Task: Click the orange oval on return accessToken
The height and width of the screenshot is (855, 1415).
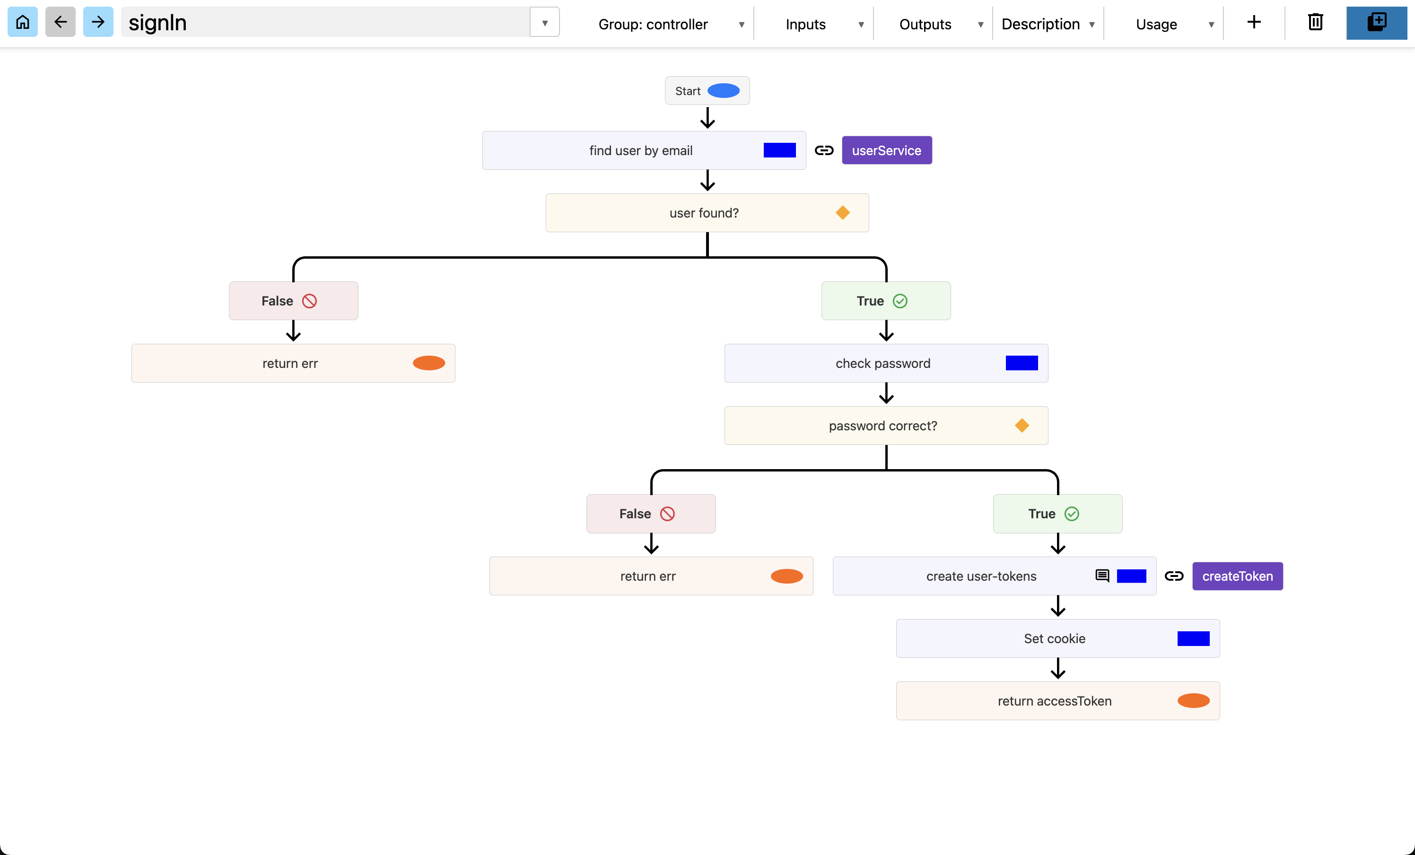Action: click(1193, 700)
